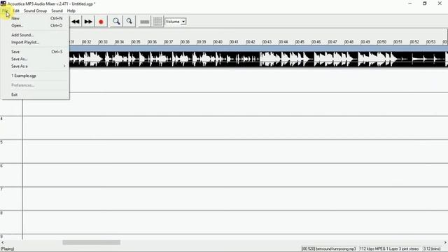Click the larger magnifier zoom icon

(x=116, y=22)
